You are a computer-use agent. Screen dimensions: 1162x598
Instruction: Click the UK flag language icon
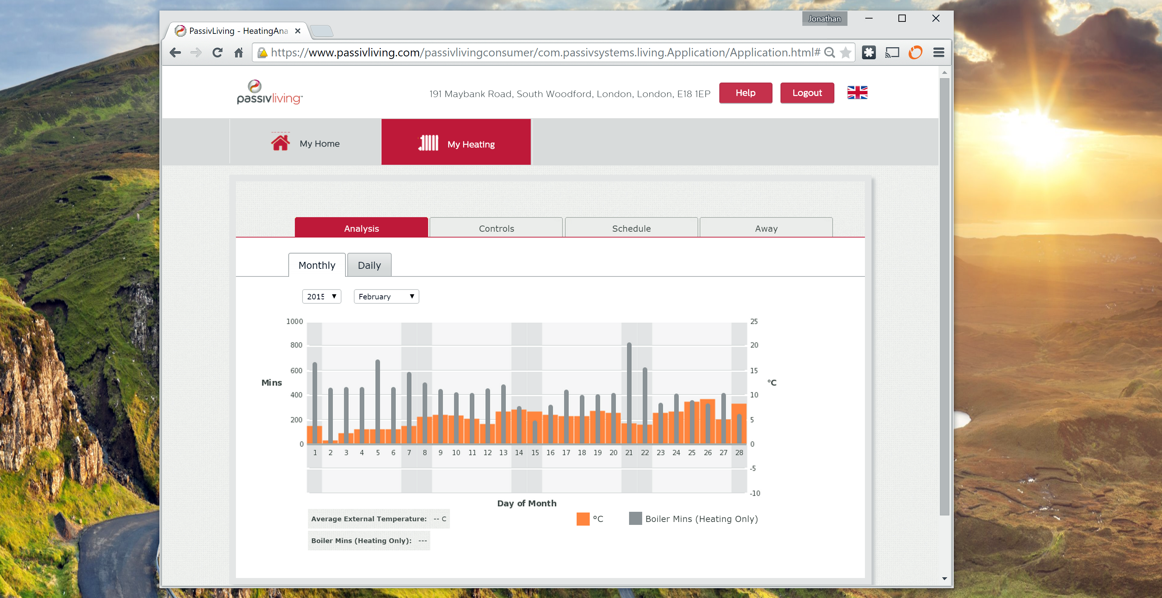tap(857, 92)
